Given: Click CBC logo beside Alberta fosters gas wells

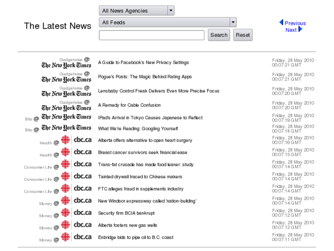Looking at the screenshot, I should click(76, 225).
